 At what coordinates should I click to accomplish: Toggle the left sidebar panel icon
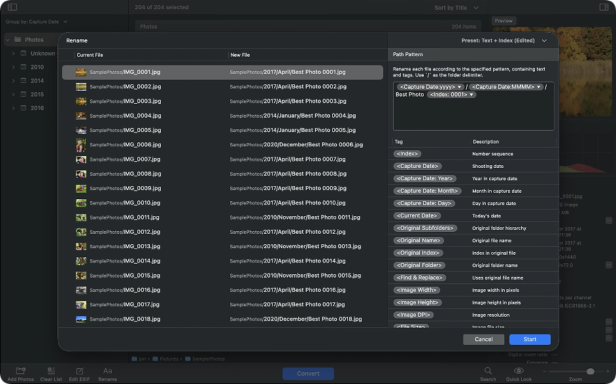click(12, 7)
